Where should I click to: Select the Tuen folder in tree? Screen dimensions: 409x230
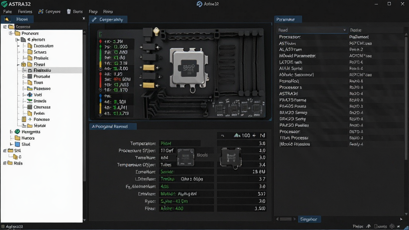pos(38,82)
